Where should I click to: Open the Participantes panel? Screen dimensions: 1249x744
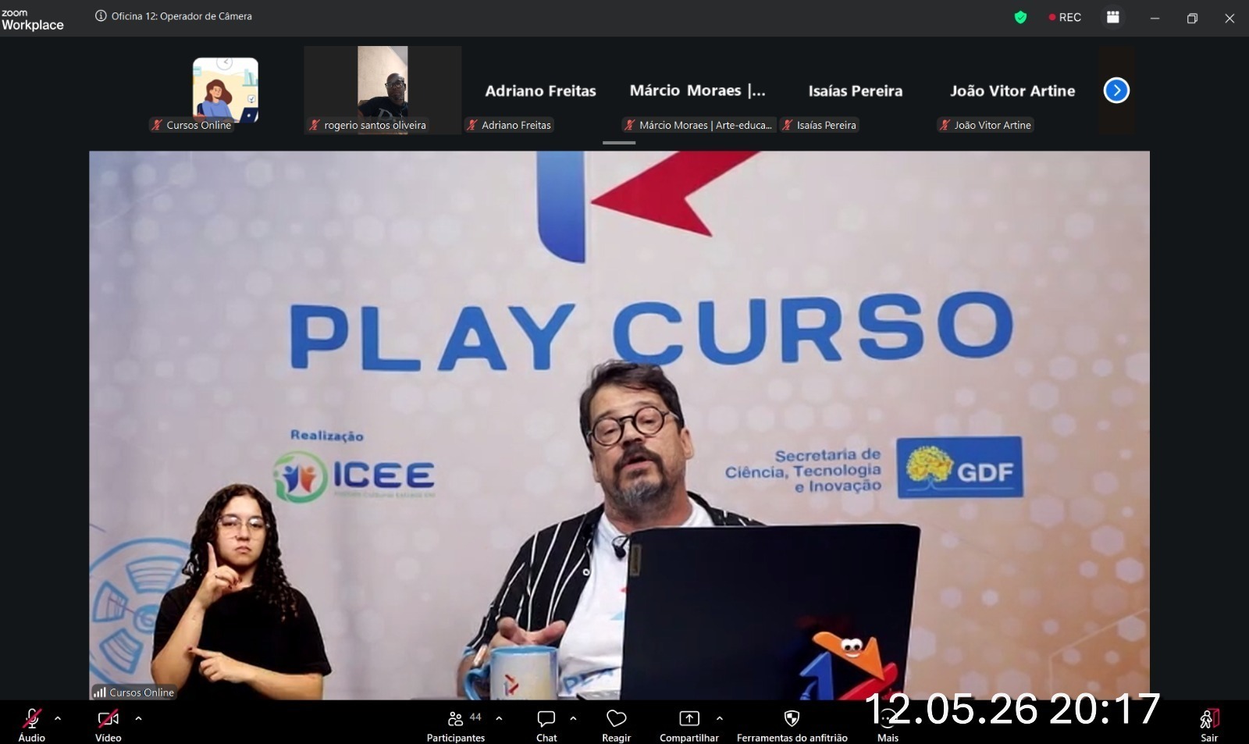point(456,725)
